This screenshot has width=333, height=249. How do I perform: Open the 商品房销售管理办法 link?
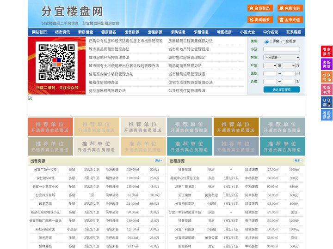[185, 66]
